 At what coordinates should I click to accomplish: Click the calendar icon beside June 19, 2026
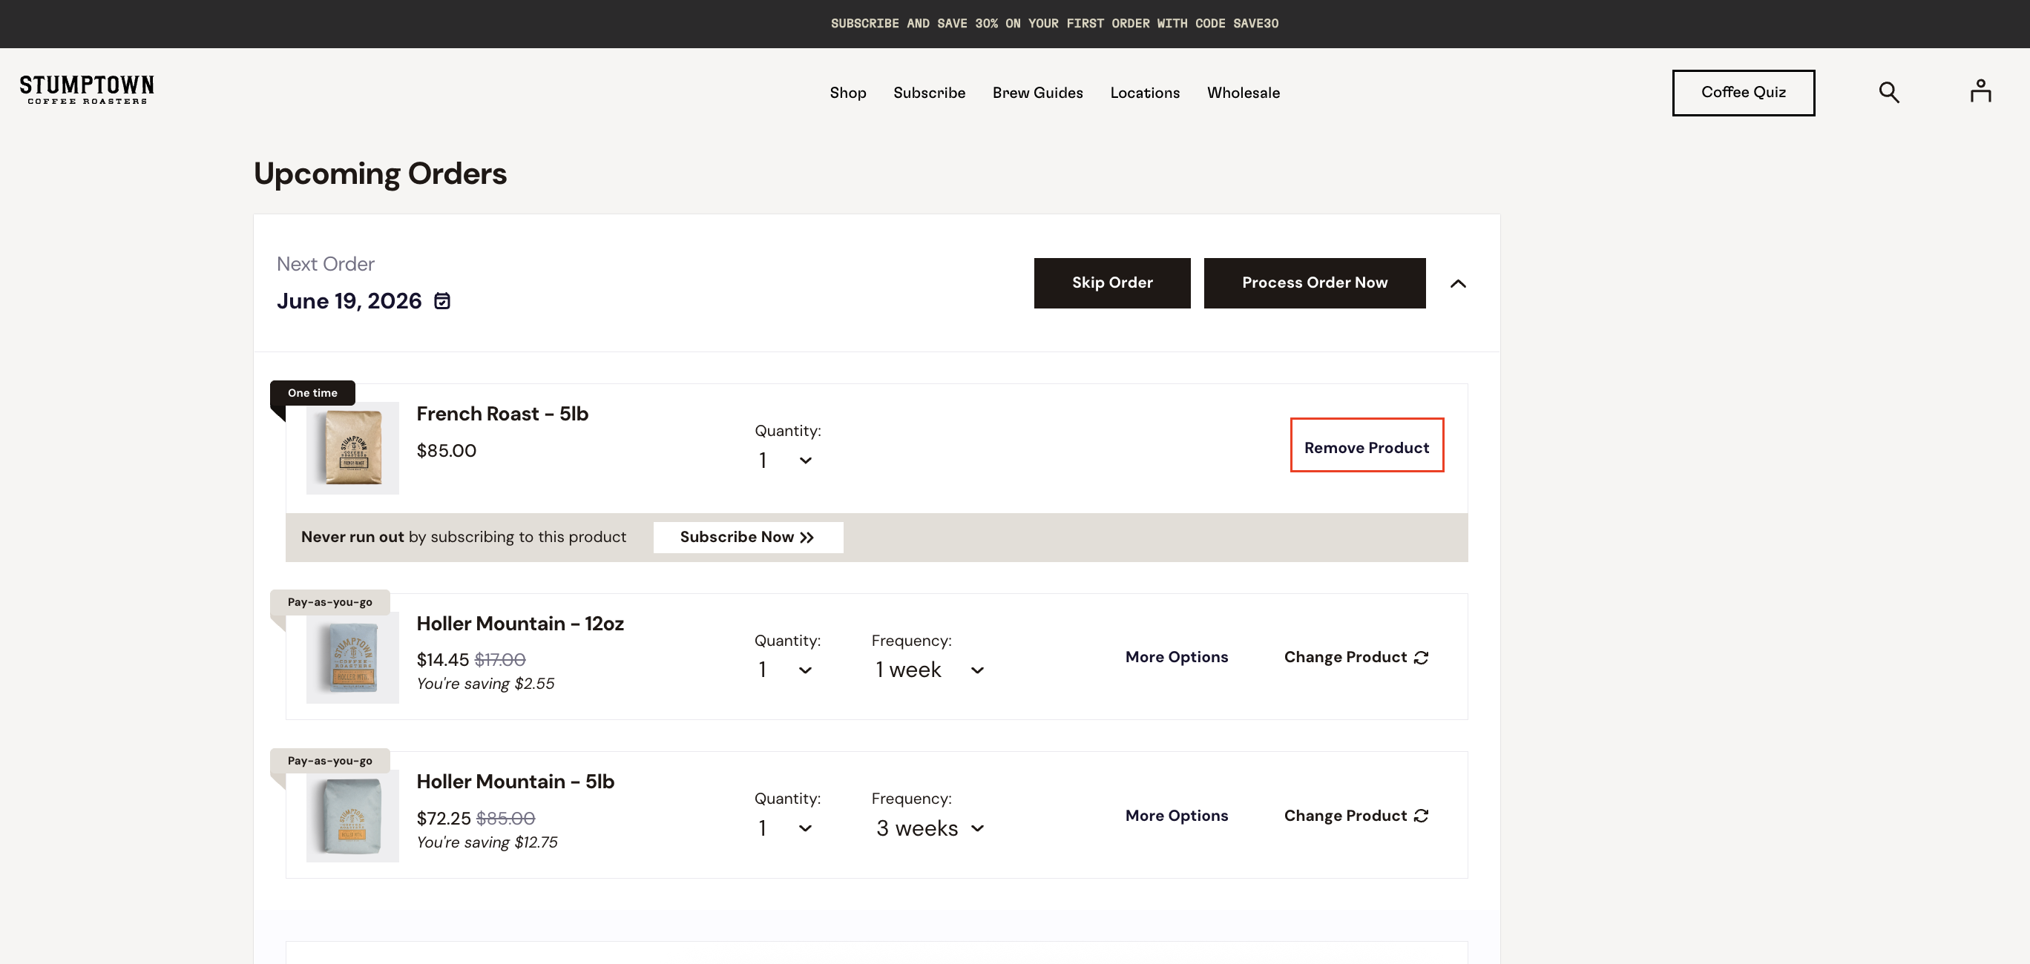(443, 301)
